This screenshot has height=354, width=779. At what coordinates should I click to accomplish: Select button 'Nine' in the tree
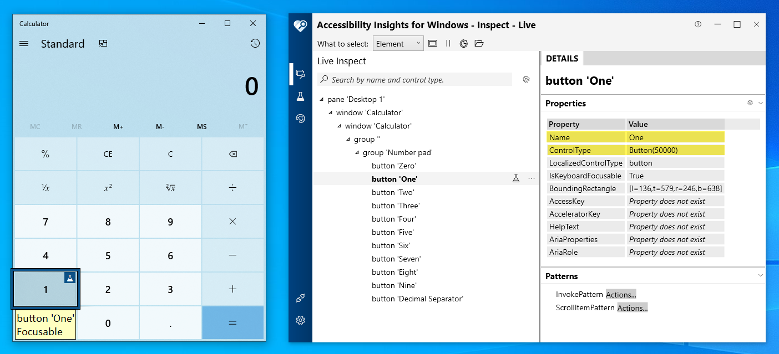coord(394,285)
